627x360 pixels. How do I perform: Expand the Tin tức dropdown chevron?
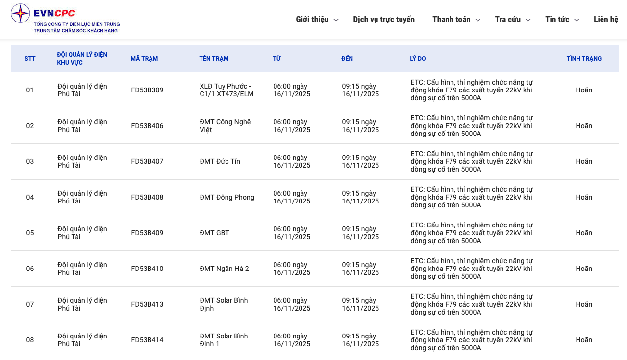577,20
